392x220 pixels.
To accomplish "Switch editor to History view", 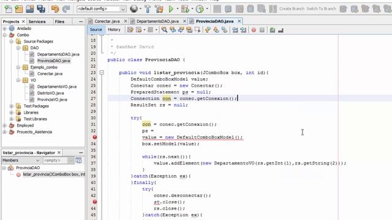I will click(x=114, y=30).
